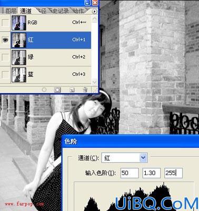This screenshot has height=211, width=199.
Task: Create new channel icon
Action: tap(72, 90)
